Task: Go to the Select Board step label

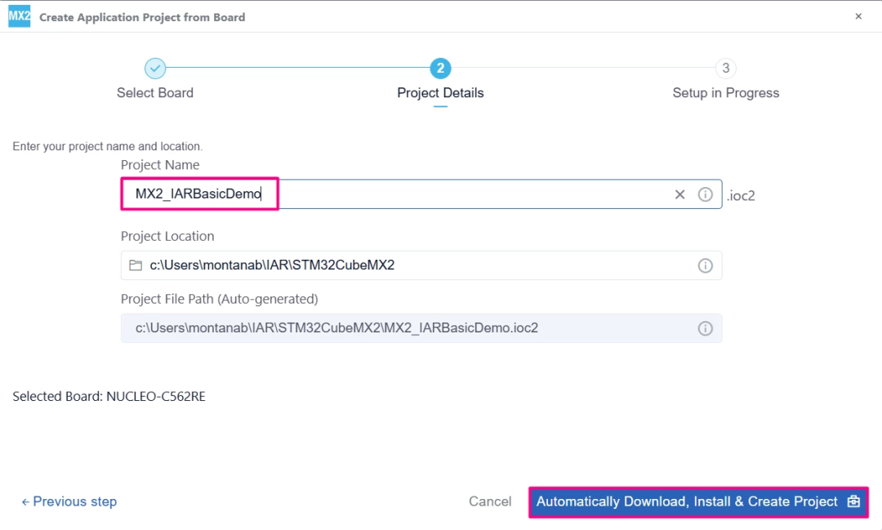Action: click(x=155, y=93)
